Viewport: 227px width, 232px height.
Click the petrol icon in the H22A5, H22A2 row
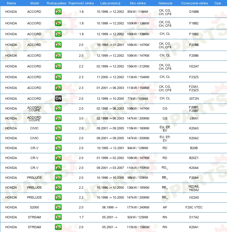[58, 188]
